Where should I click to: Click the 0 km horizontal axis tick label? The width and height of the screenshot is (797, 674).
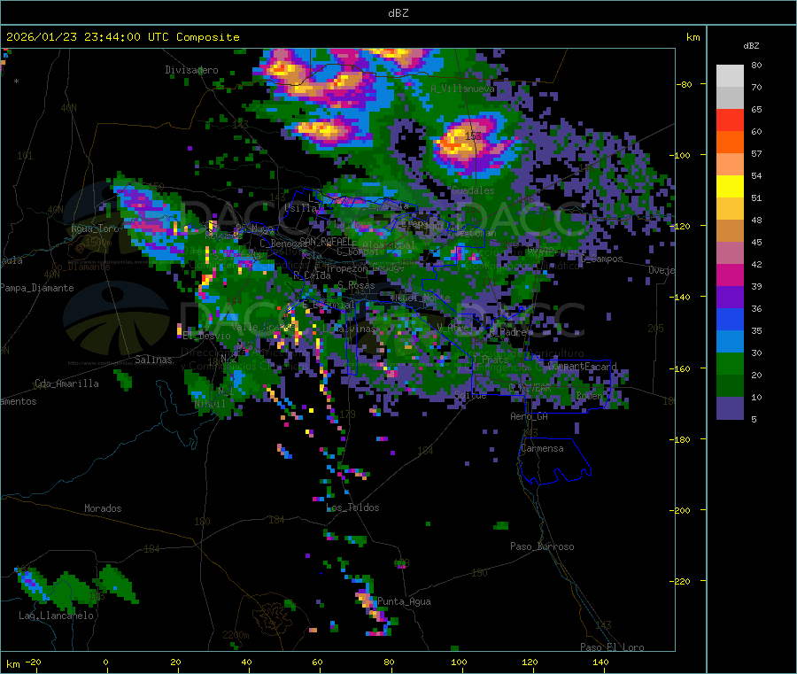click(105, 662)
